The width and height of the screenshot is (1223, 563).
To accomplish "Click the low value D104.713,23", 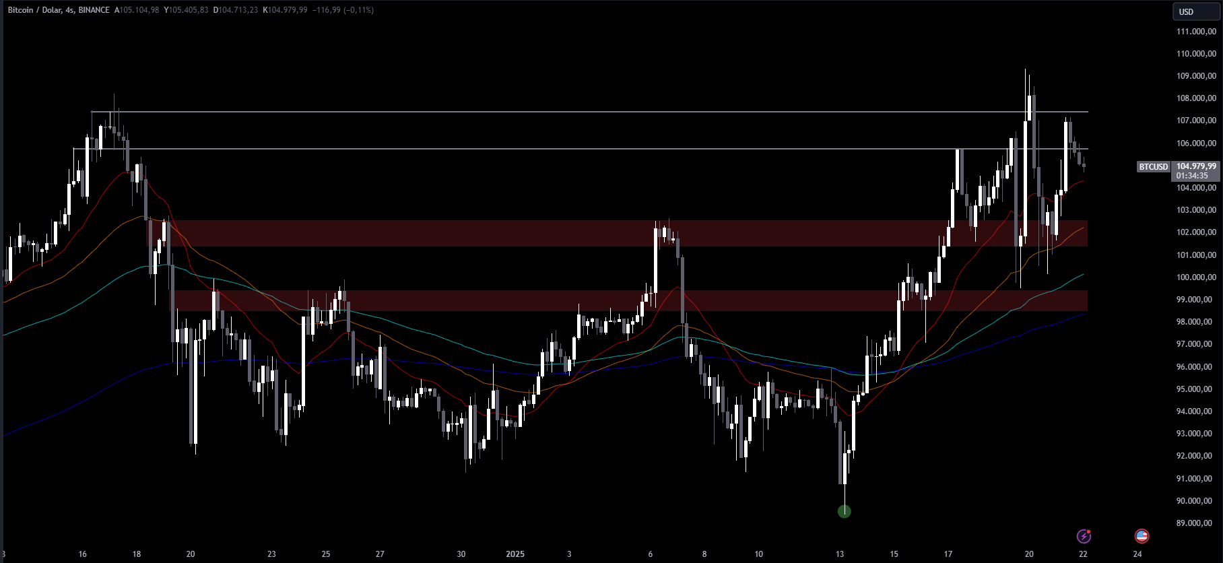I will pyautogui.click(x=236, y=10).
